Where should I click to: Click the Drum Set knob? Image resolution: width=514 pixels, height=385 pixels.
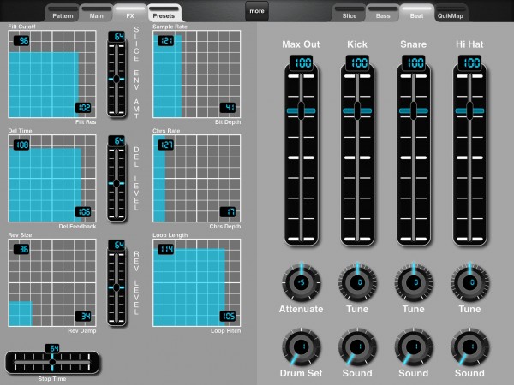(x=301, y=347)
